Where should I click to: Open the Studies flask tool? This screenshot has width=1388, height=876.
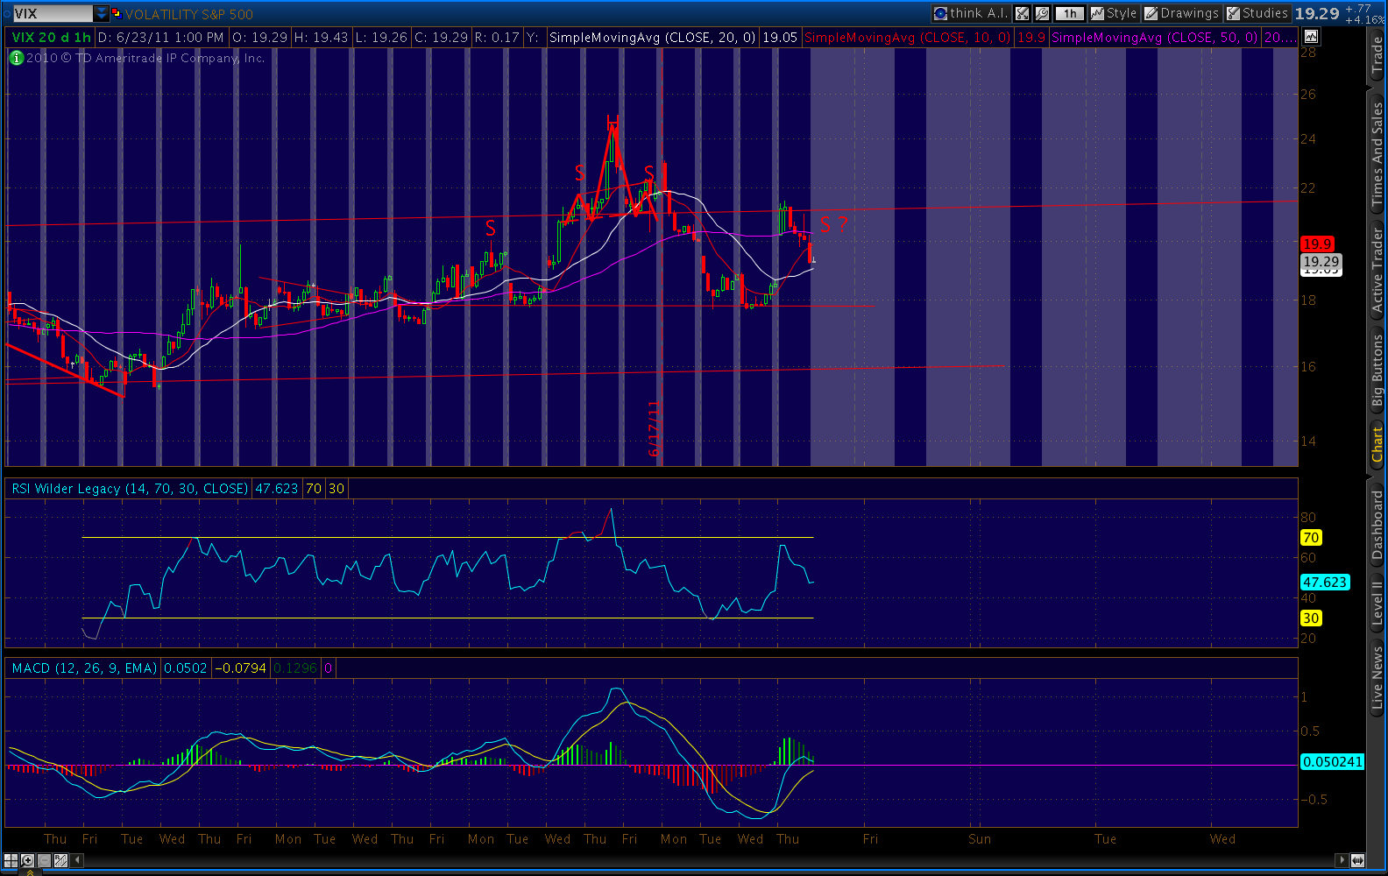tap(1233, 13)
